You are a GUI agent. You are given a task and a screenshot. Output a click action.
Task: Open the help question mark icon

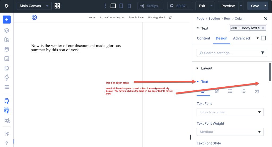coord(7,143)
